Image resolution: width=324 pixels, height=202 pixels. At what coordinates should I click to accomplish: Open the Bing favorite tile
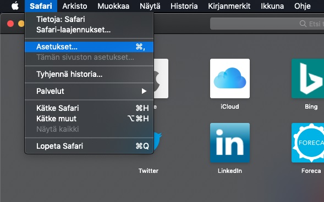tap(307, 78)
